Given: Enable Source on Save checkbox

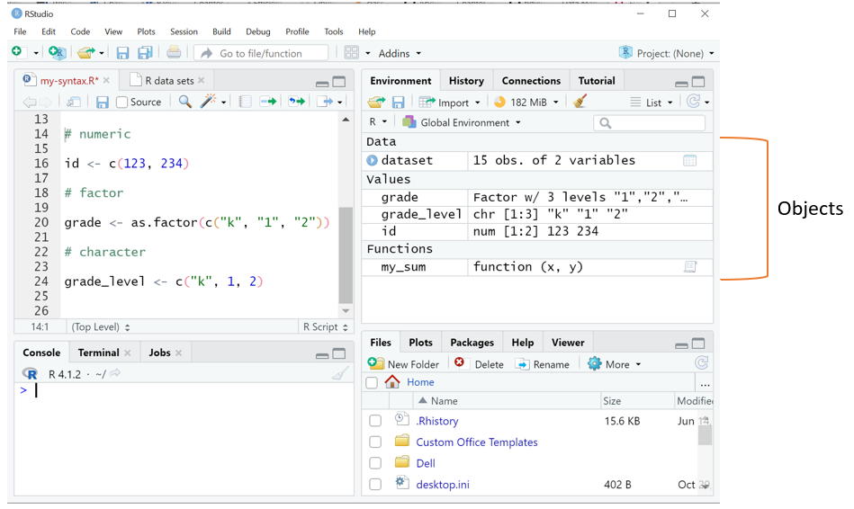Looking at the screenshot, I should pyautogui.click(x=122, y=103).
